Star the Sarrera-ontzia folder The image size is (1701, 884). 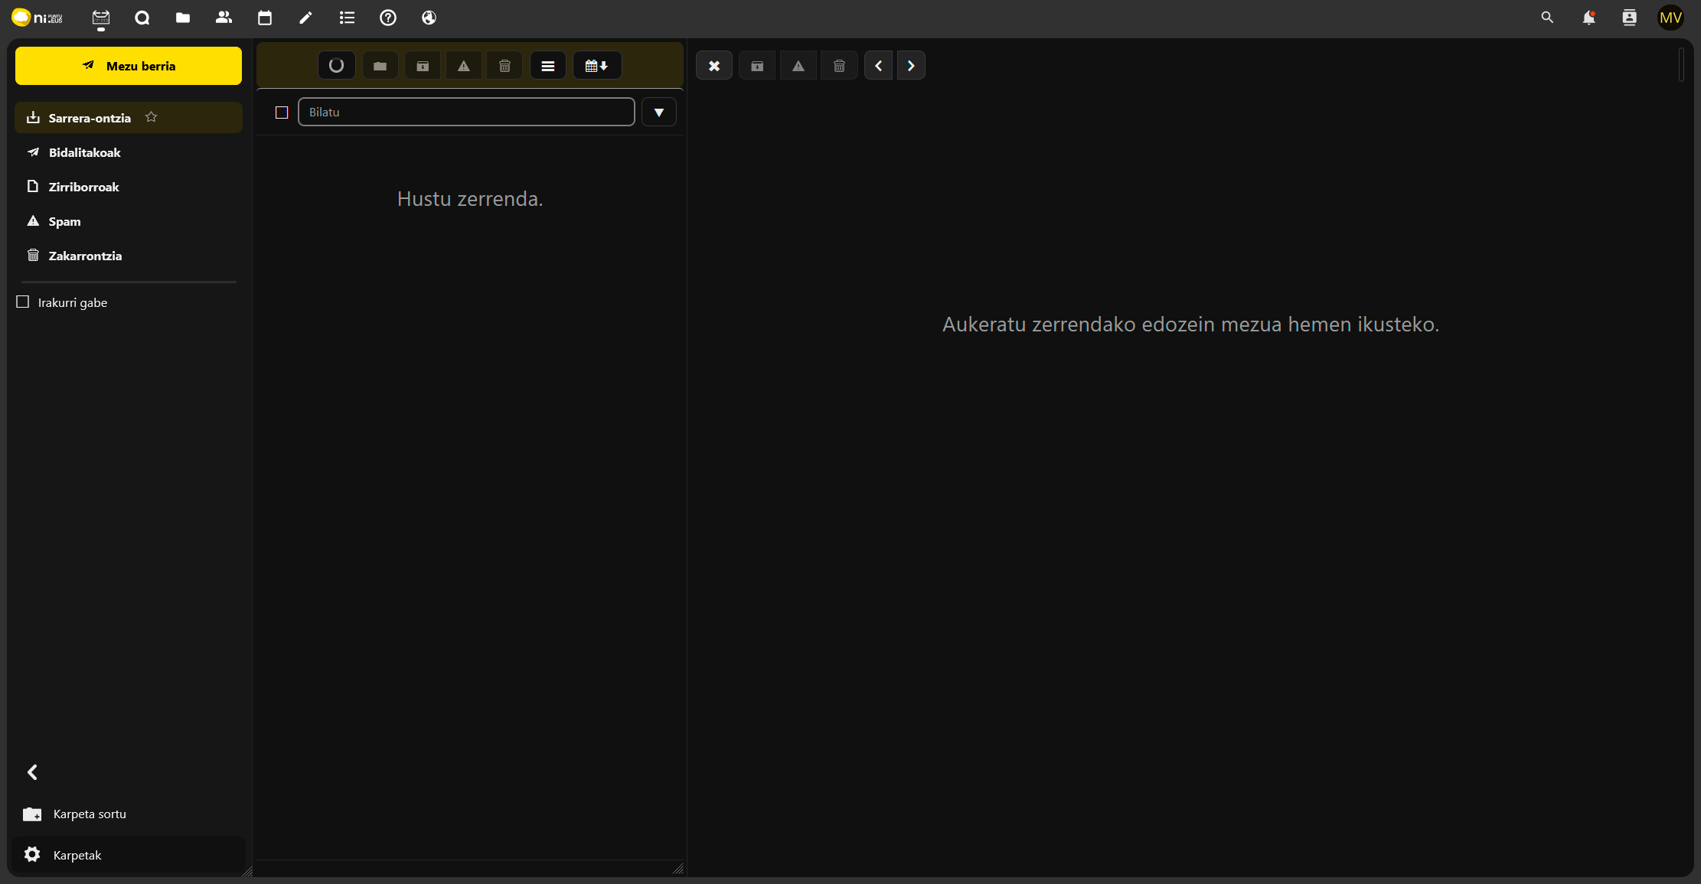pyautogui.click(x=151, y=117)
